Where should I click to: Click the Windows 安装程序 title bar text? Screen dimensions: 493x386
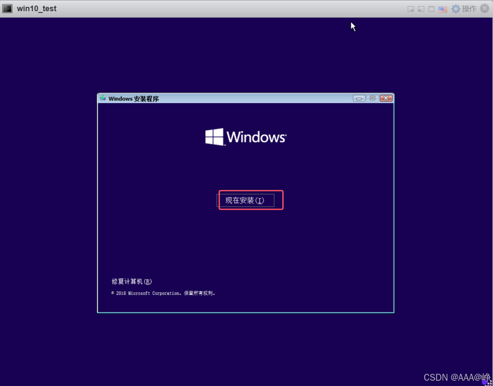[134, 99]
